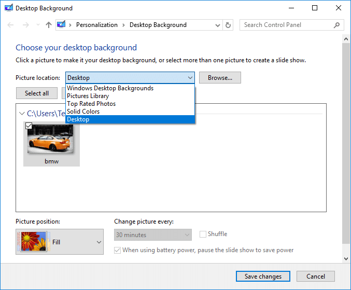Screen dimensions: 351x290
Task: Open address bar history dropdown
Action: click(x=217, y=25)
